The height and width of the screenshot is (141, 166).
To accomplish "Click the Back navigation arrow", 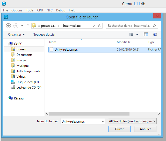I will point(8,26).
